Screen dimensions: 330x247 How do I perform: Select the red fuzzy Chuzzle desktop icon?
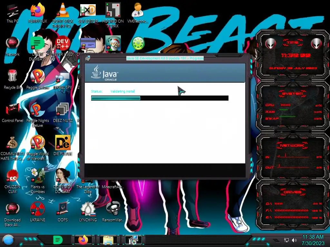click(x=13, y=176)
